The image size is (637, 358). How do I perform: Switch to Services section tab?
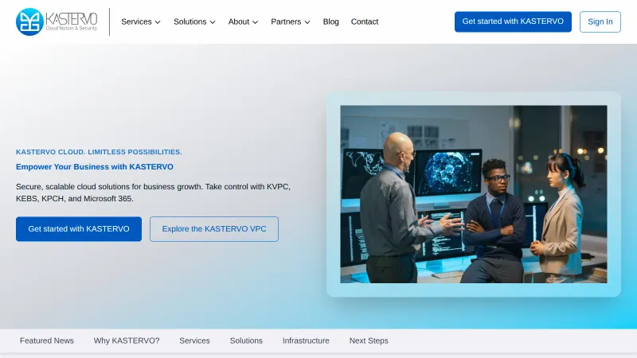194,340
